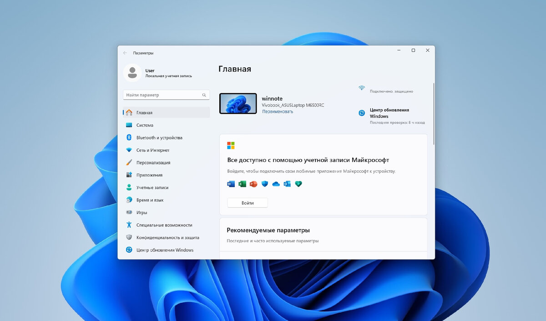Click the OneDrive cloud icon
This screenshot has width=546, height=321.
276,184
